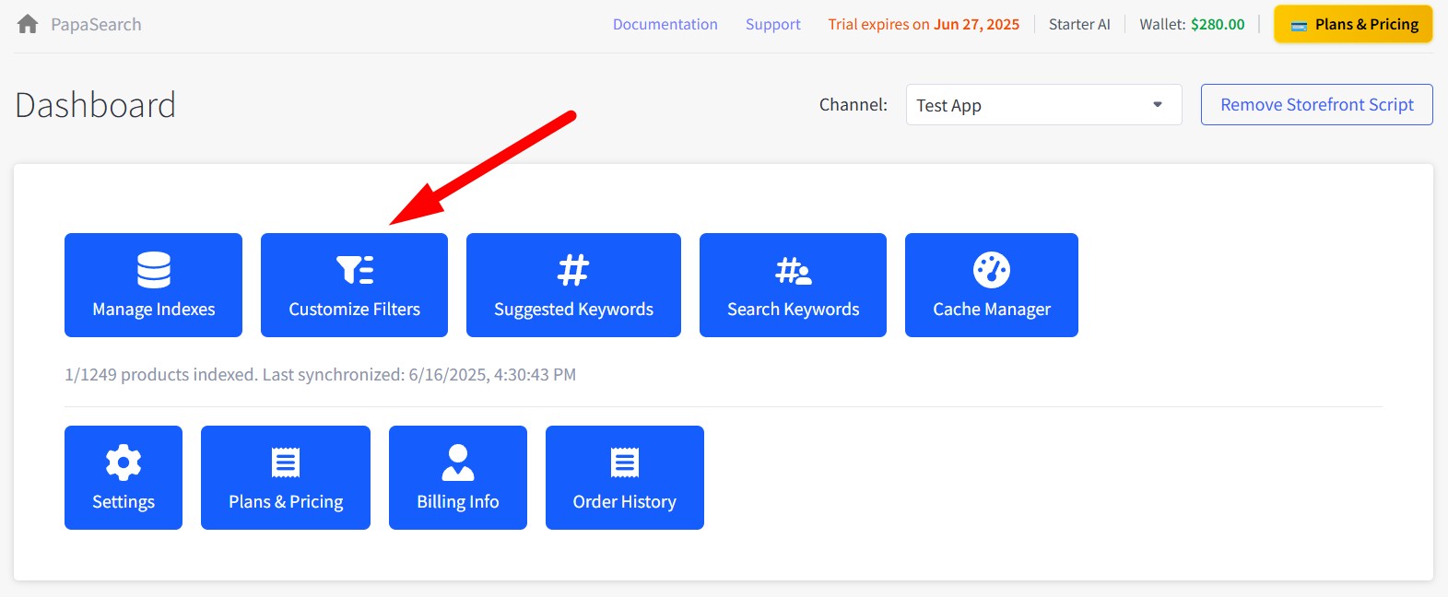Click the filter icon on Customize Filters
Screen dimensions: 1448x597
(355, 270)
